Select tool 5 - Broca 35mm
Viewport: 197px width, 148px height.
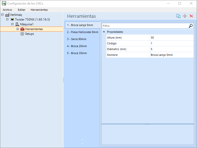(82, 53)
